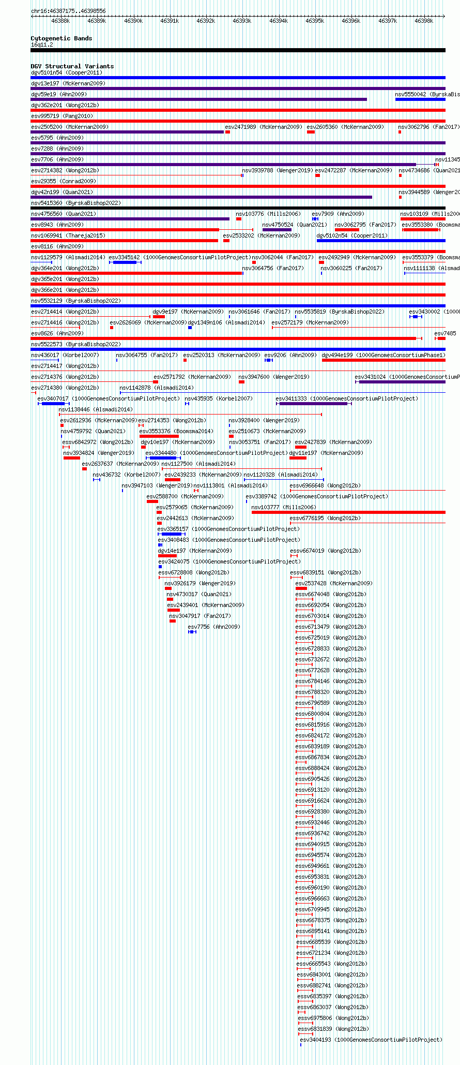Click dgv5102n54 (Cooper2011) label
The width and height of the screenshot is (460, 1065).
click(352, 236)
